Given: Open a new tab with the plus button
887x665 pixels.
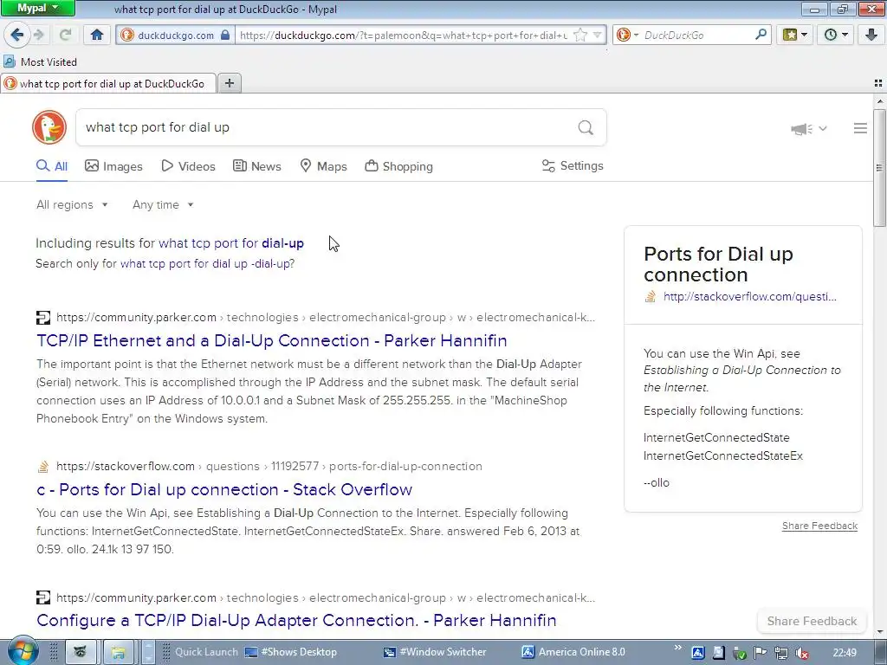Looking at the screenshot, I should point(229,83).
